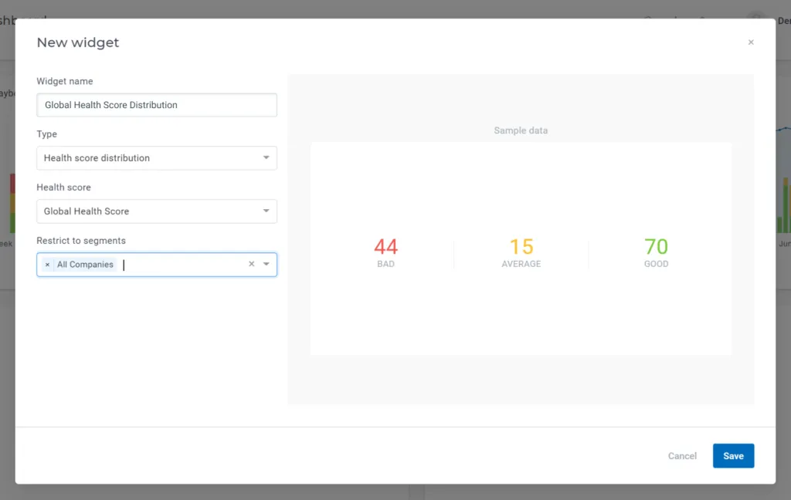Open the Type dropdown
The width and height of the screenshot is (791, 500).
(157, 158)
